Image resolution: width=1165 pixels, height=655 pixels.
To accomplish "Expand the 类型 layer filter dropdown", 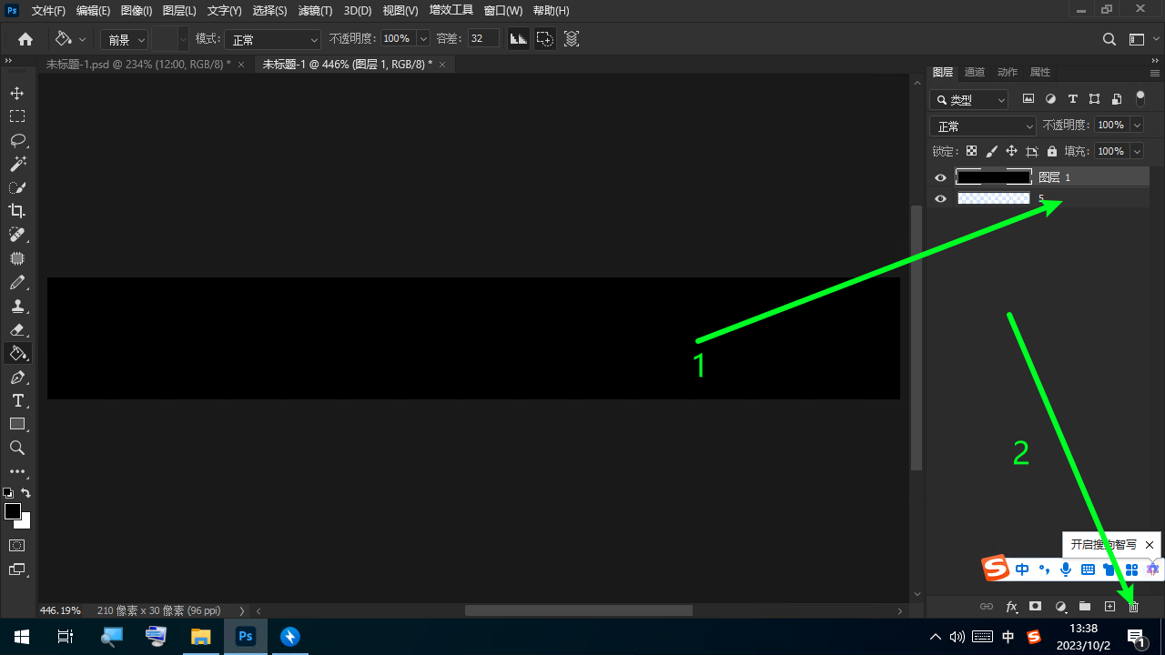I will point(969,100).
